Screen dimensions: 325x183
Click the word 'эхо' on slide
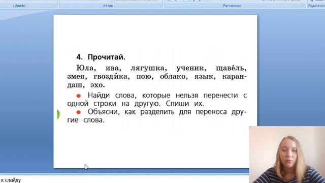[96, 85]
